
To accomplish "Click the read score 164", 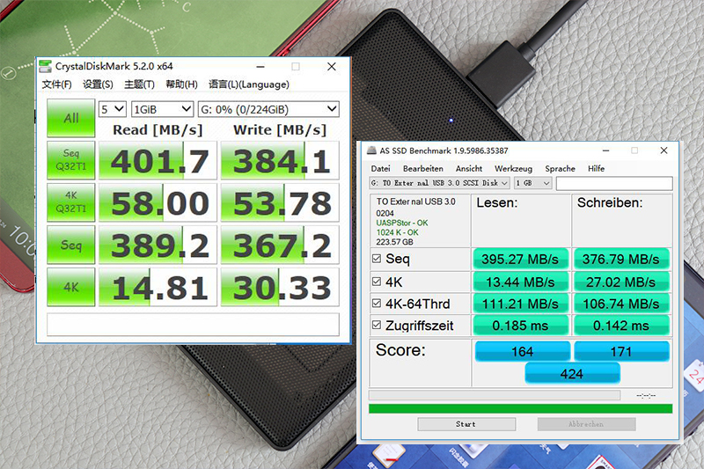I will [x=523, y=351].
